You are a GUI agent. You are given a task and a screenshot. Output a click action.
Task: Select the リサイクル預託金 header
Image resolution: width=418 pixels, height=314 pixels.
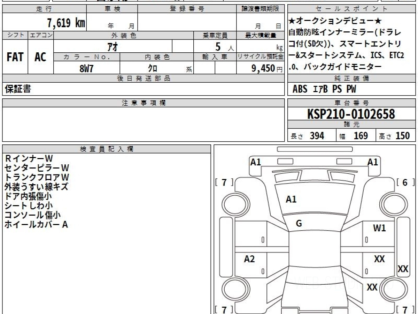point(260,57)
